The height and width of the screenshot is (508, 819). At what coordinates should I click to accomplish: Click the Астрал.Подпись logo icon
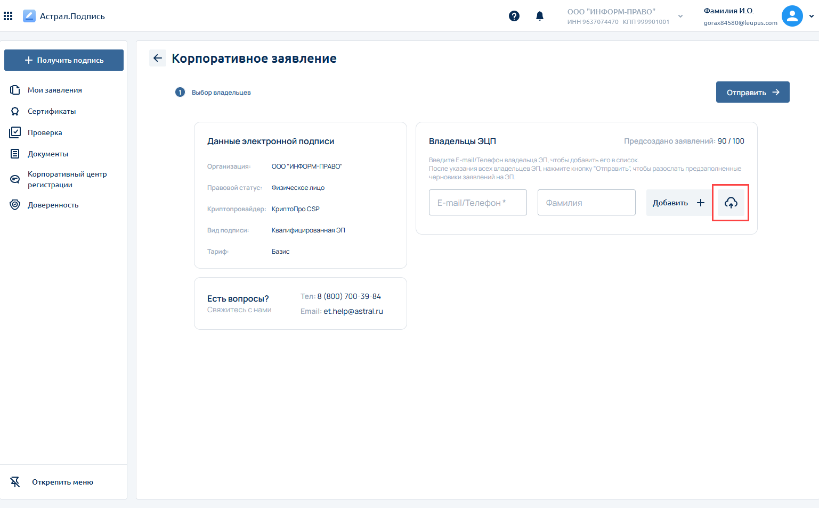(29, 16)
